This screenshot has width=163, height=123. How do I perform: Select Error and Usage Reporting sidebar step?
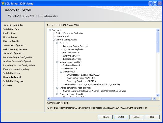[x=16, y=69]
